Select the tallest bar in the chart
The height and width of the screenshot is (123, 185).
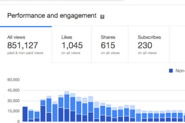click(67, 106)
